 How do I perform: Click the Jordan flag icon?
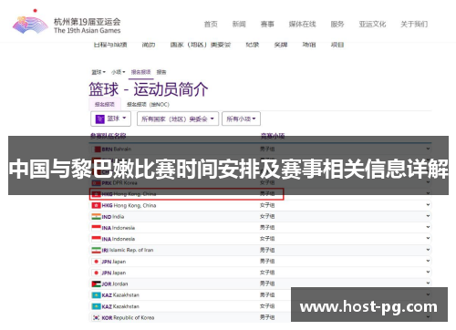tap(96, 284)
